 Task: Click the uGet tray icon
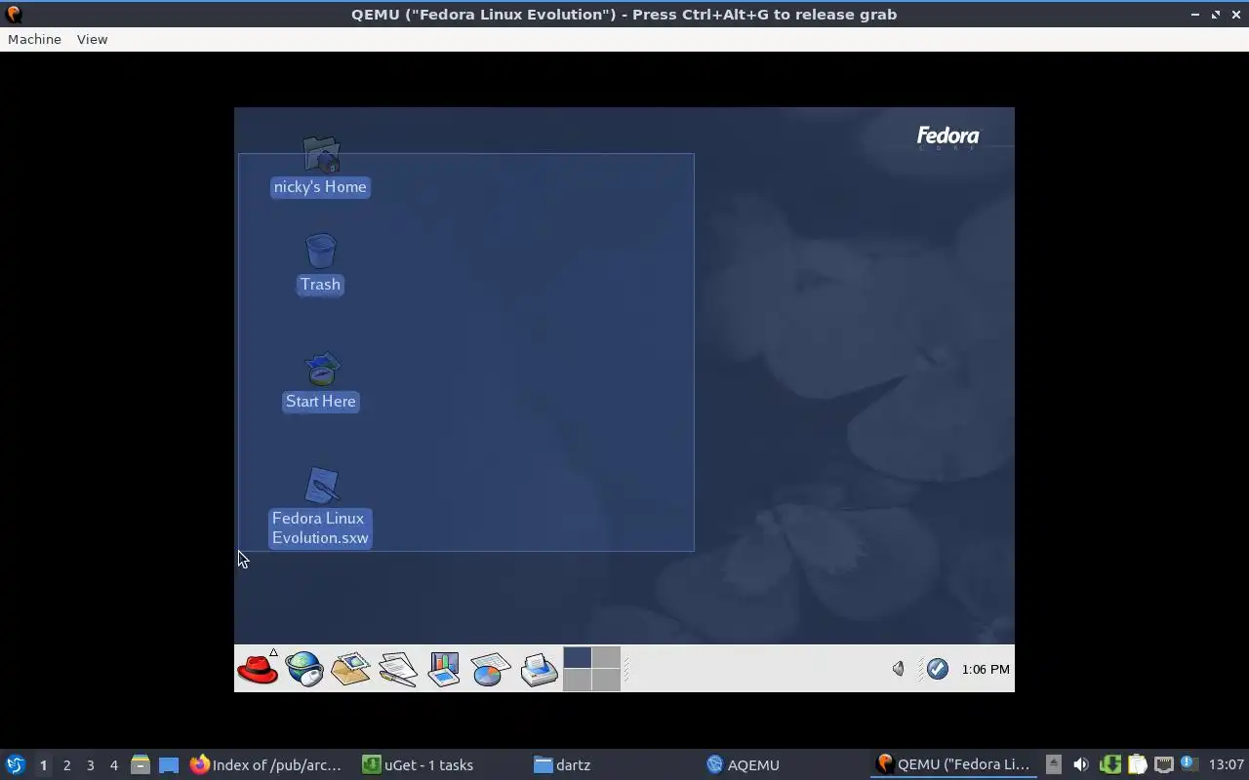[1109, 765]
